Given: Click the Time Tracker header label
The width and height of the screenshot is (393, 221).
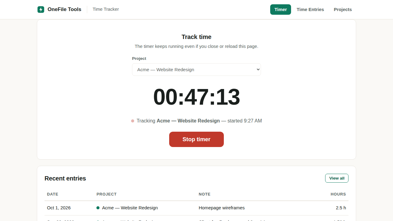Looking at the screenshot, I should (x=106, y=9).
